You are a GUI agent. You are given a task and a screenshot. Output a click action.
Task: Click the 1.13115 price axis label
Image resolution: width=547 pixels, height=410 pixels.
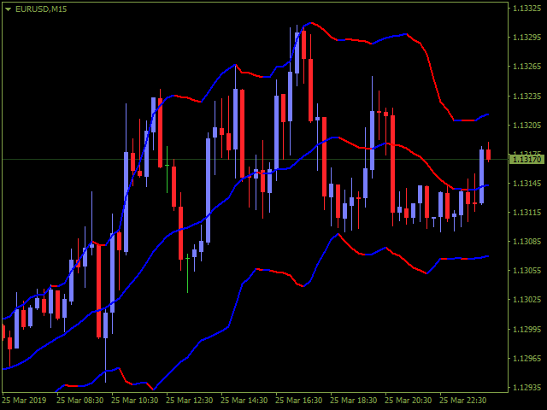(526, 213)
